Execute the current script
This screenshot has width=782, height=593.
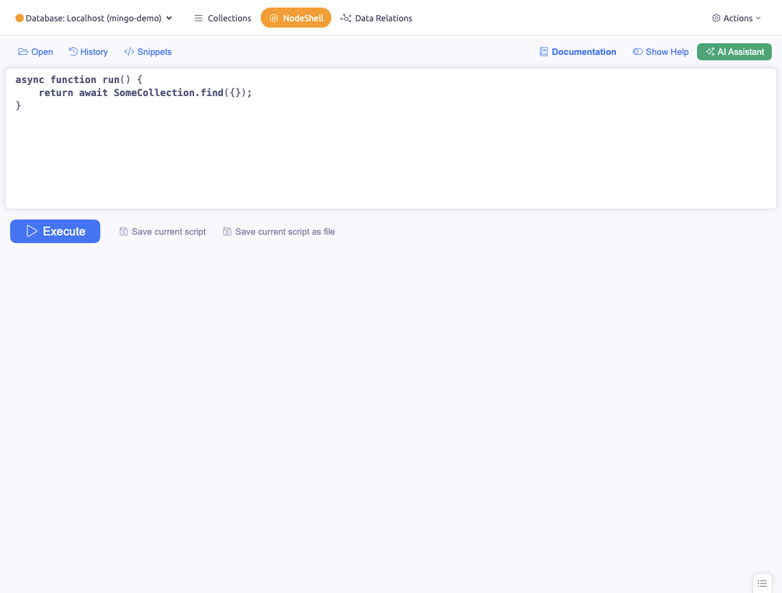[x=55, y=231]
